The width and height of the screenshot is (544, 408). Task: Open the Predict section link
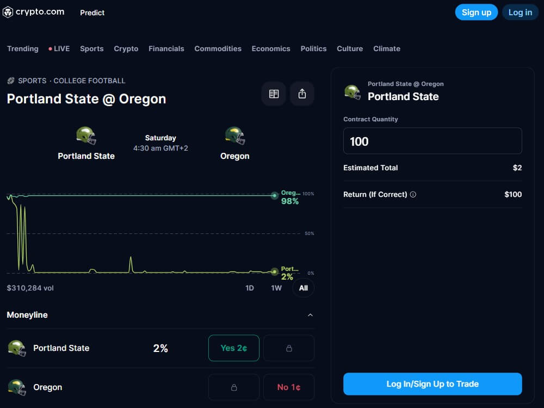point(92,13)
